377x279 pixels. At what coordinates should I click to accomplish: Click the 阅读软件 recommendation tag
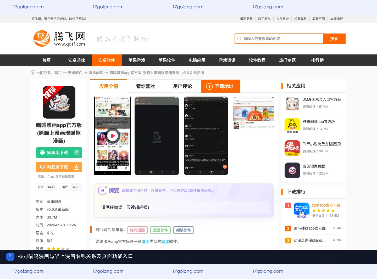184,230
